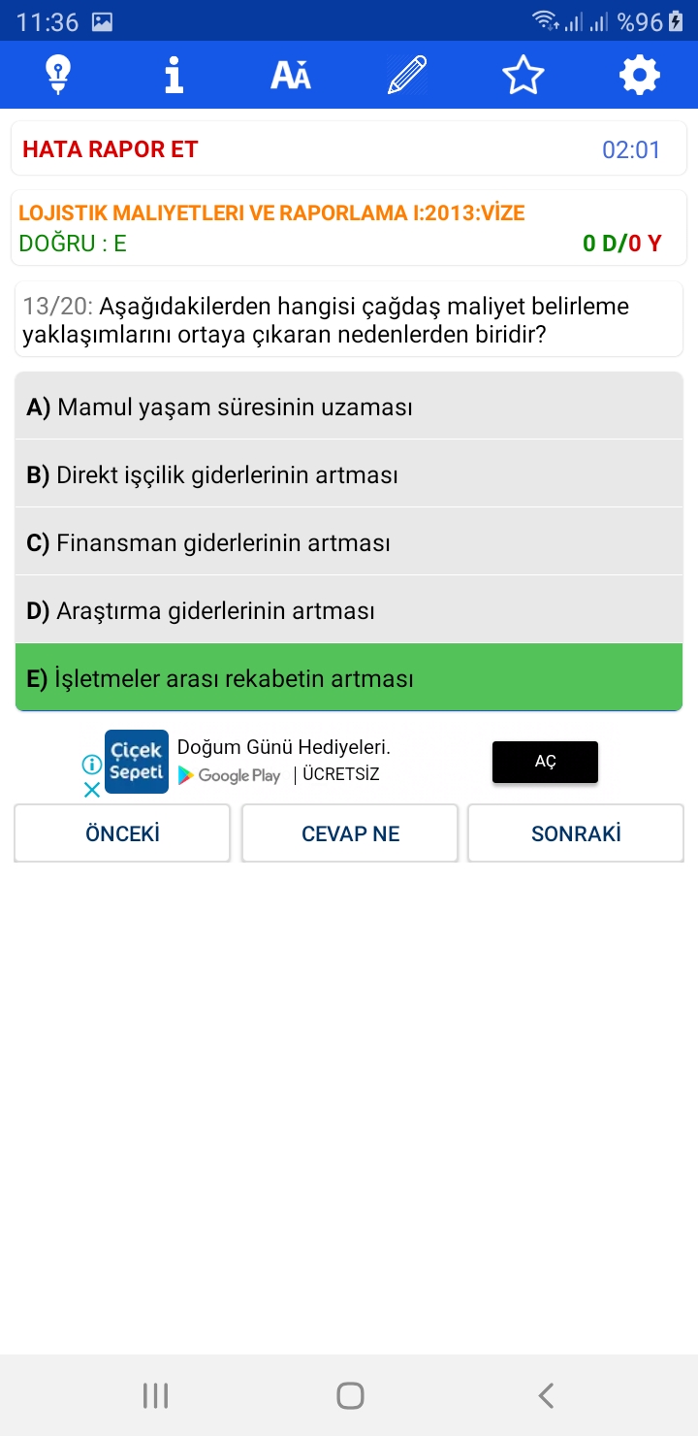
Task: Tap the lightbulb hint icon
Action: 58,75
